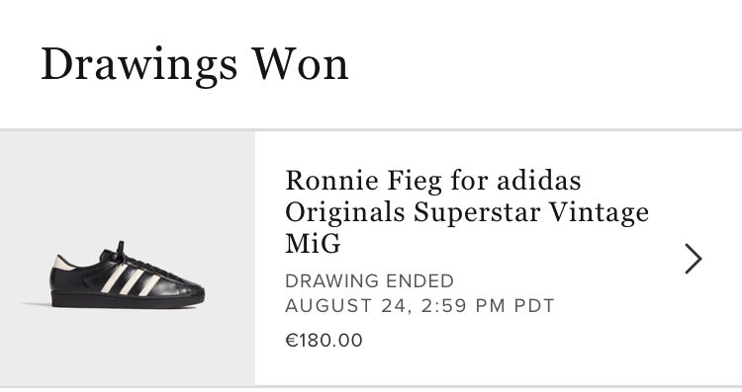Click the August 24, 2:59 PM PDT date

[419, 305]
